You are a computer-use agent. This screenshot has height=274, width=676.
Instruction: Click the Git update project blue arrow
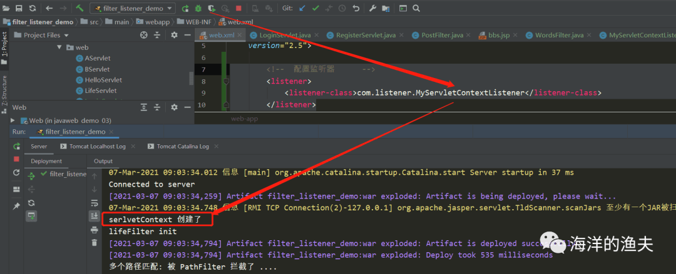click(x=302, y=8)
